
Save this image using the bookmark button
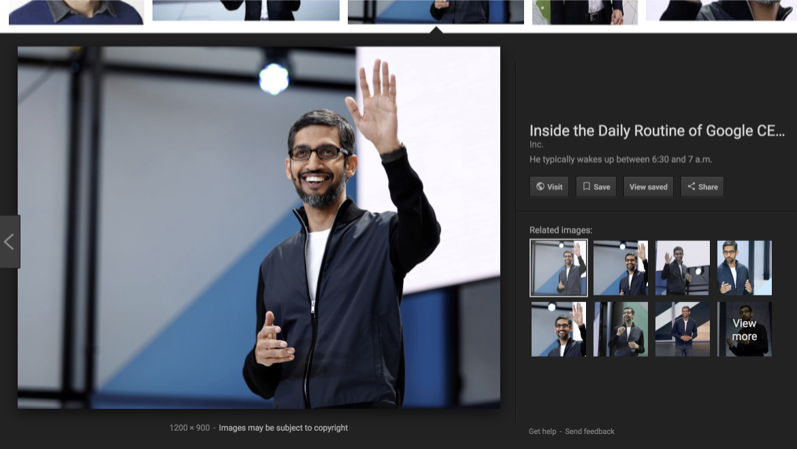[x=596, y=187]
